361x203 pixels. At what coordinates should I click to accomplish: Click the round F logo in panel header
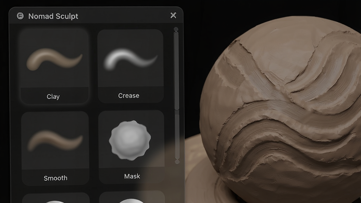click(20, 16)
